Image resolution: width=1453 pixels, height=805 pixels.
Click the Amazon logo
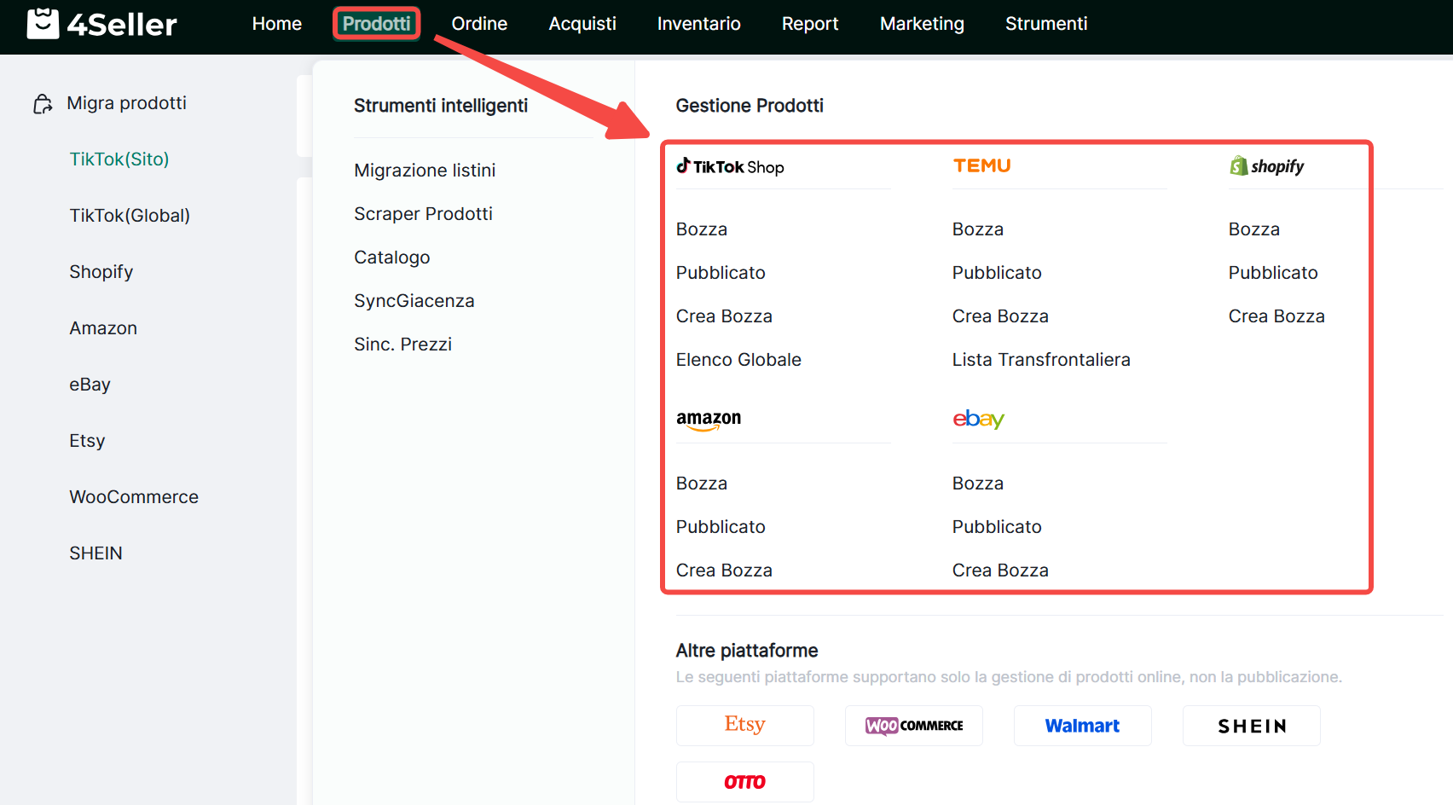(708, 419)
